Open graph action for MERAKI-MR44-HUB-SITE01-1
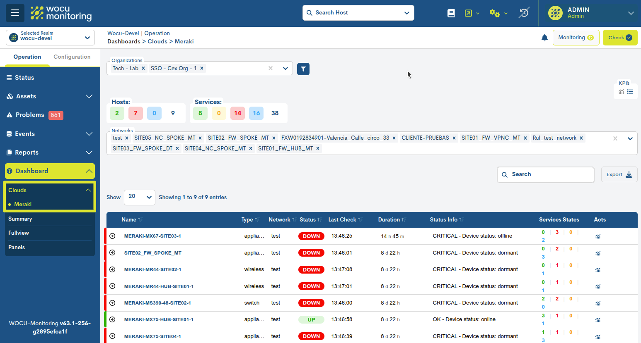 (x=598, y=286)
